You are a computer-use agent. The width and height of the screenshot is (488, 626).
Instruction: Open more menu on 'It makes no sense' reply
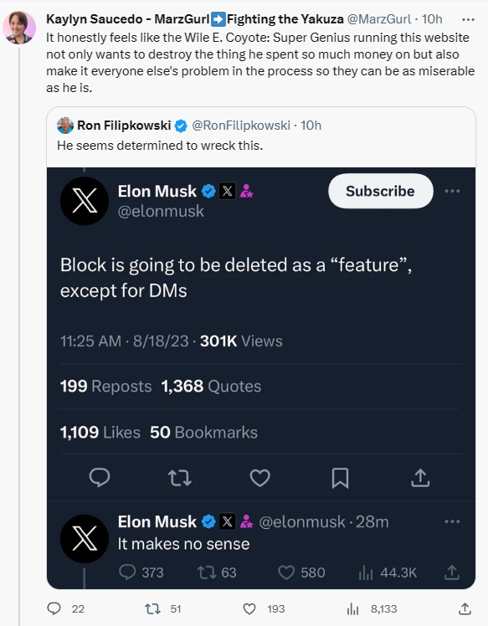click(452, 521)
